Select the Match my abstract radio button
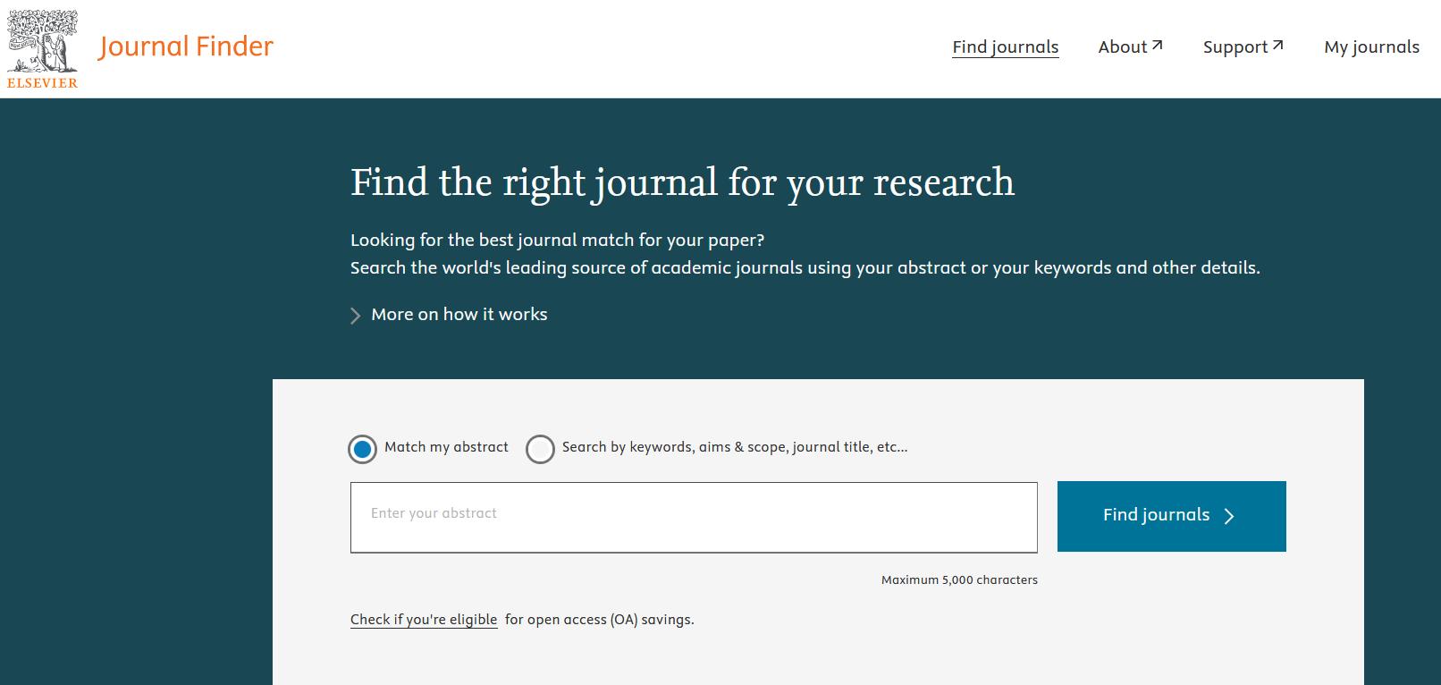 [362, 449]
